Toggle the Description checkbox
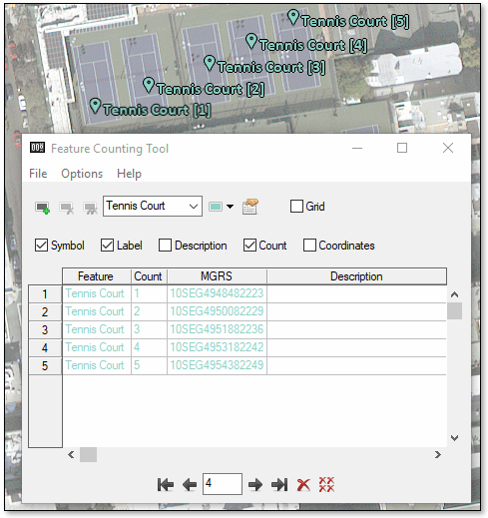The width and height of the screenshot is (488, 518). [165, 246]
